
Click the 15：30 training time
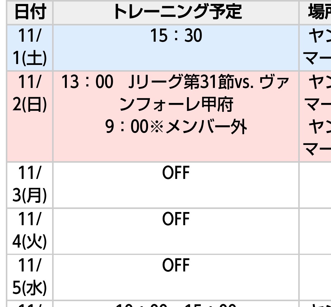coord(176,36)
